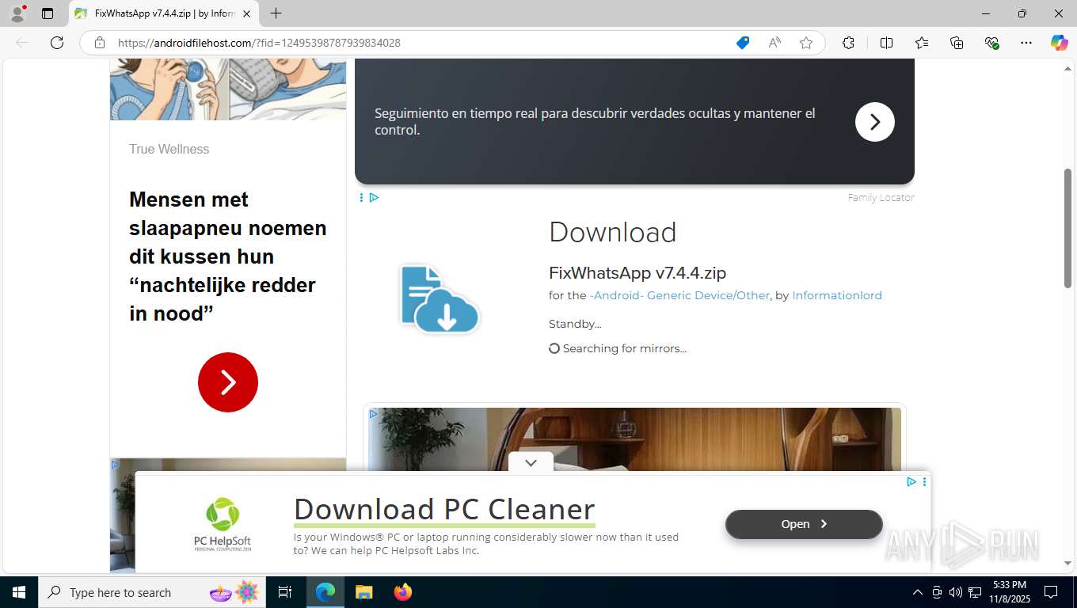The image size is (1077, 608).
Task: Open ad options dots under Family Locator ad
Action: 361,197
